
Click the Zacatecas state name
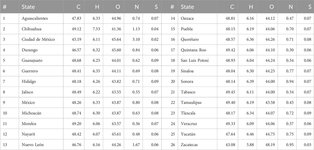[x=190, y=145]
